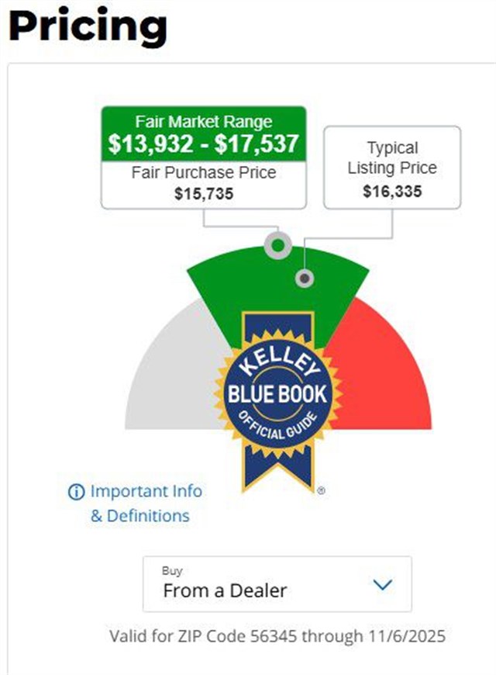The height and width of the screenshot is (675, 496).
Task: Click the registered trademark symbol by the badge
Action: [x=321, y=491]
